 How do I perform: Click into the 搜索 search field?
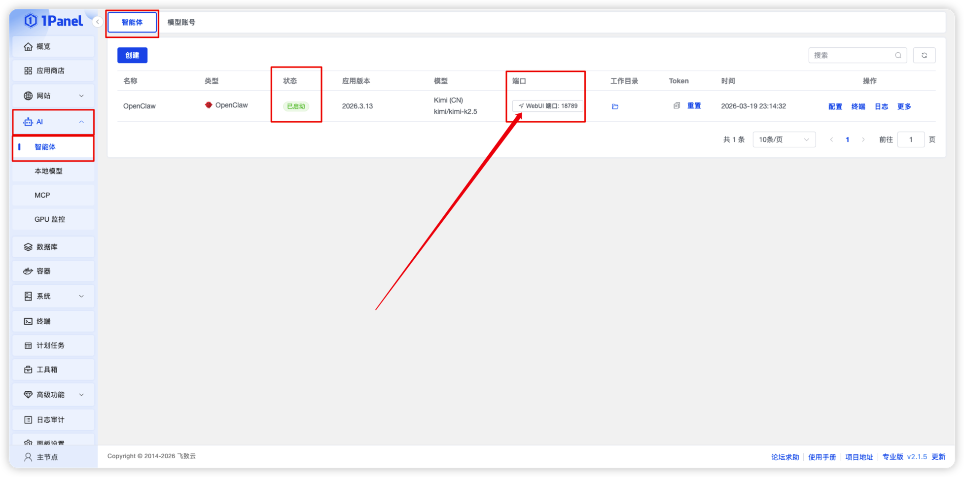(x=853, y=56)
